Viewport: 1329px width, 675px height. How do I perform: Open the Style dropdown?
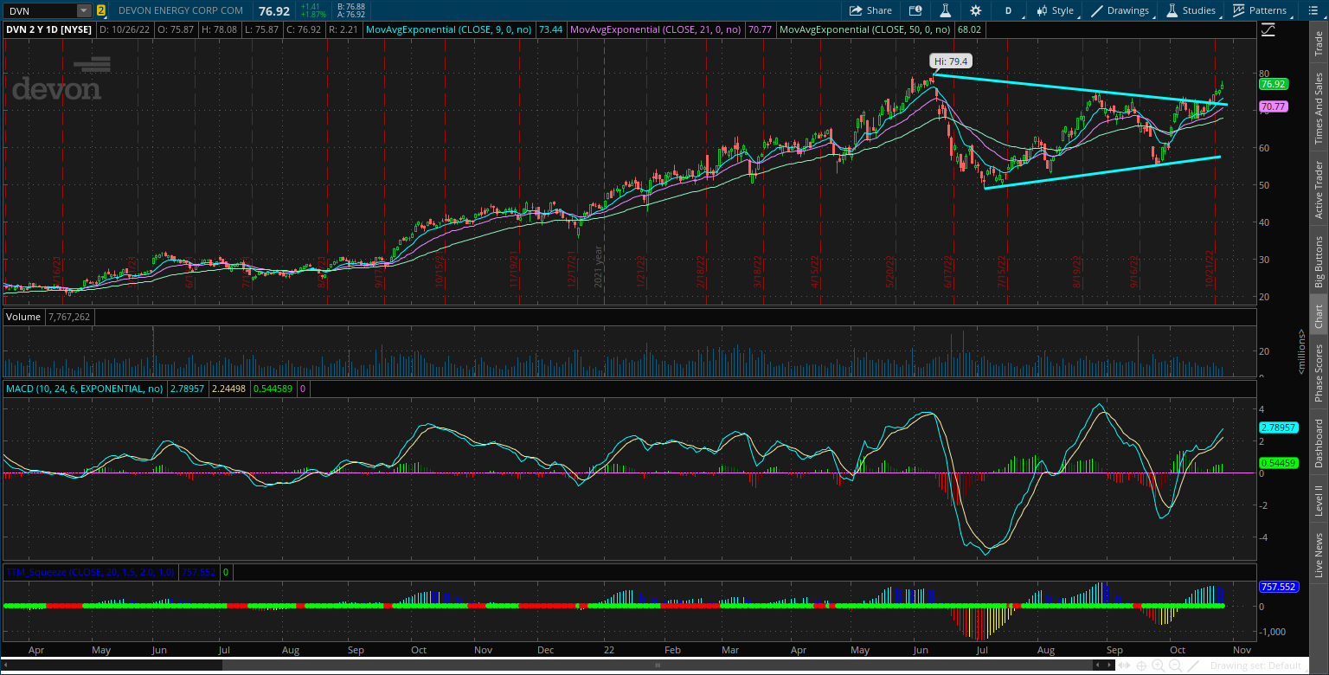click(x=1055, y=10)
